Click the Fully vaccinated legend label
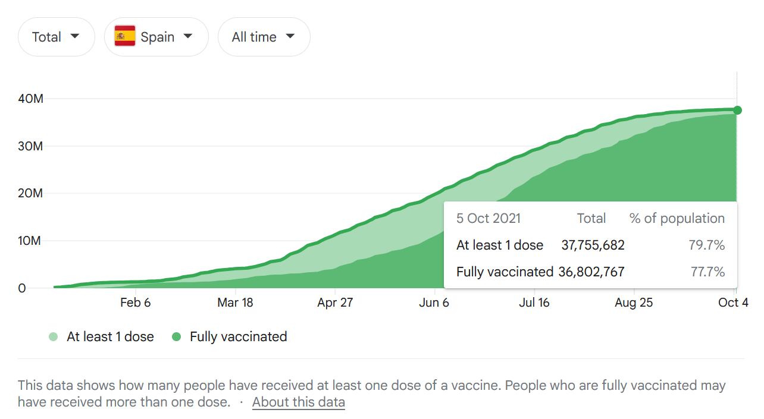The width and height of the screenshot is (764, 419). pyautogui.click(x=238, y=337)
